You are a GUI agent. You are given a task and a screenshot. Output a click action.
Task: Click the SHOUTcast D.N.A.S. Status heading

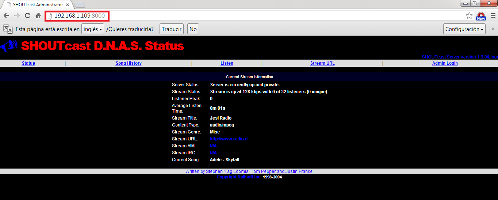pos(103,46)
